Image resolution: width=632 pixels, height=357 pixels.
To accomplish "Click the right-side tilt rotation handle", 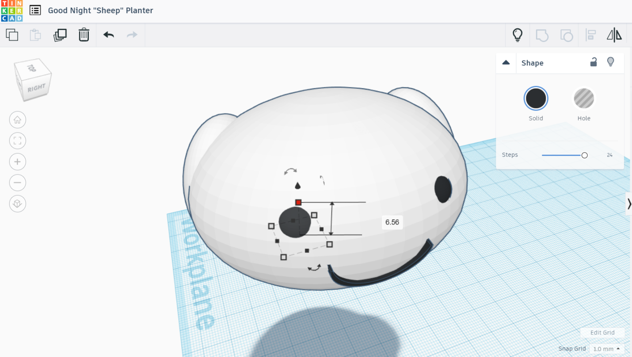I will point(322,180).
